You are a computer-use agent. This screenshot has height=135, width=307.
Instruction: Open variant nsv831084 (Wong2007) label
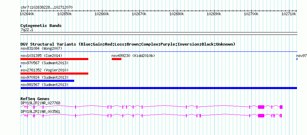41,48
